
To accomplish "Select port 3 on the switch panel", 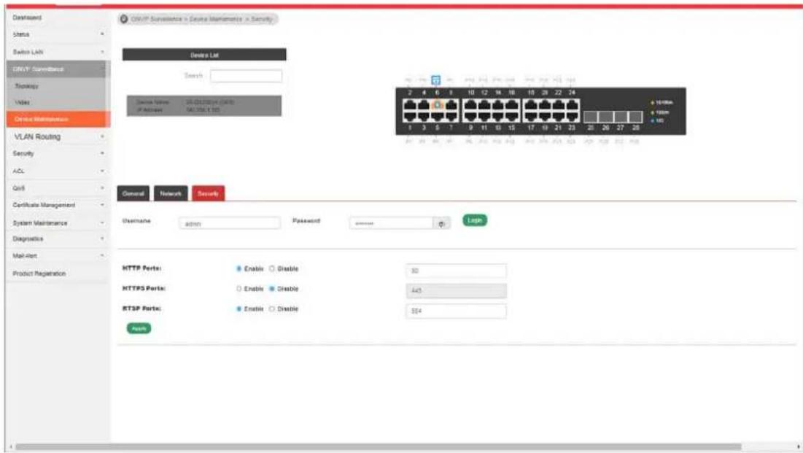I will tap(424, 116).
